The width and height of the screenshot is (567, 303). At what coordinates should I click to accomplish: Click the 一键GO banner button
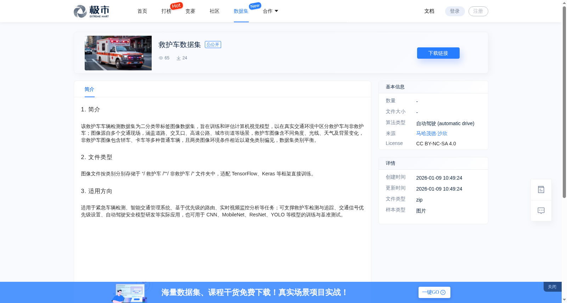click(434, 292)
